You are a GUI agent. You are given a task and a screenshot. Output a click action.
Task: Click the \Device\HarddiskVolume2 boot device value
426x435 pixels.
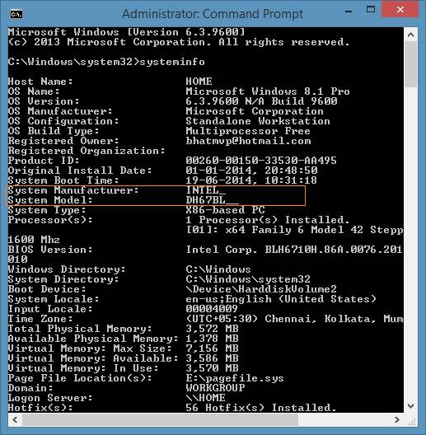(x=261, y=289)
